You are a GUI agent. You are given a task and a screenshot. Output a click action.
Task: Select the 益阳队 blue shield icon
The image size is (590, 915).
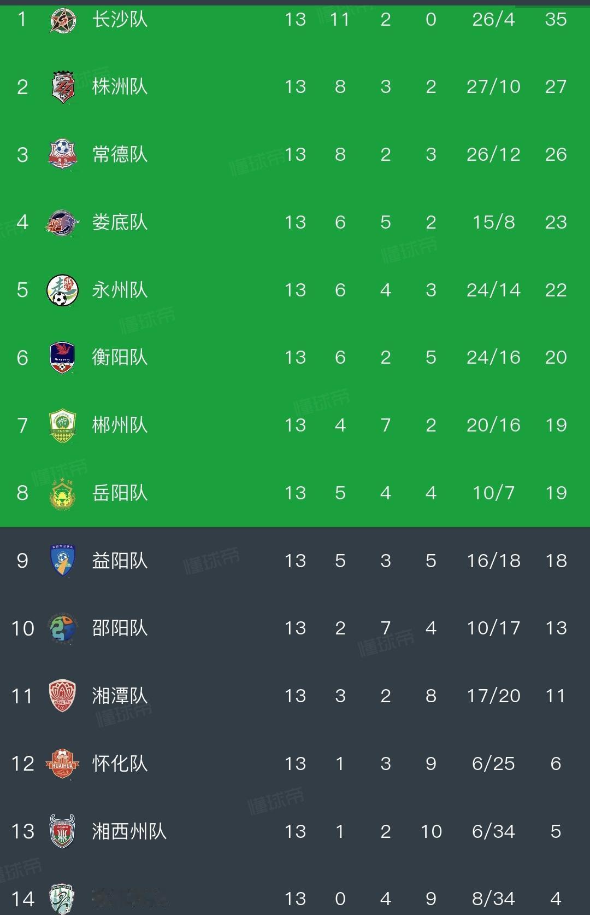62,561
